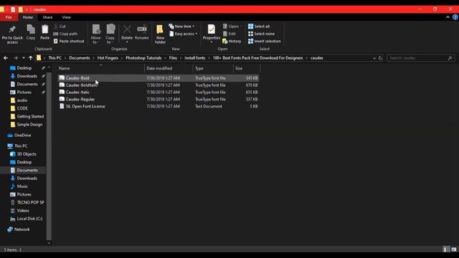Open file Properties

[212, 34]
